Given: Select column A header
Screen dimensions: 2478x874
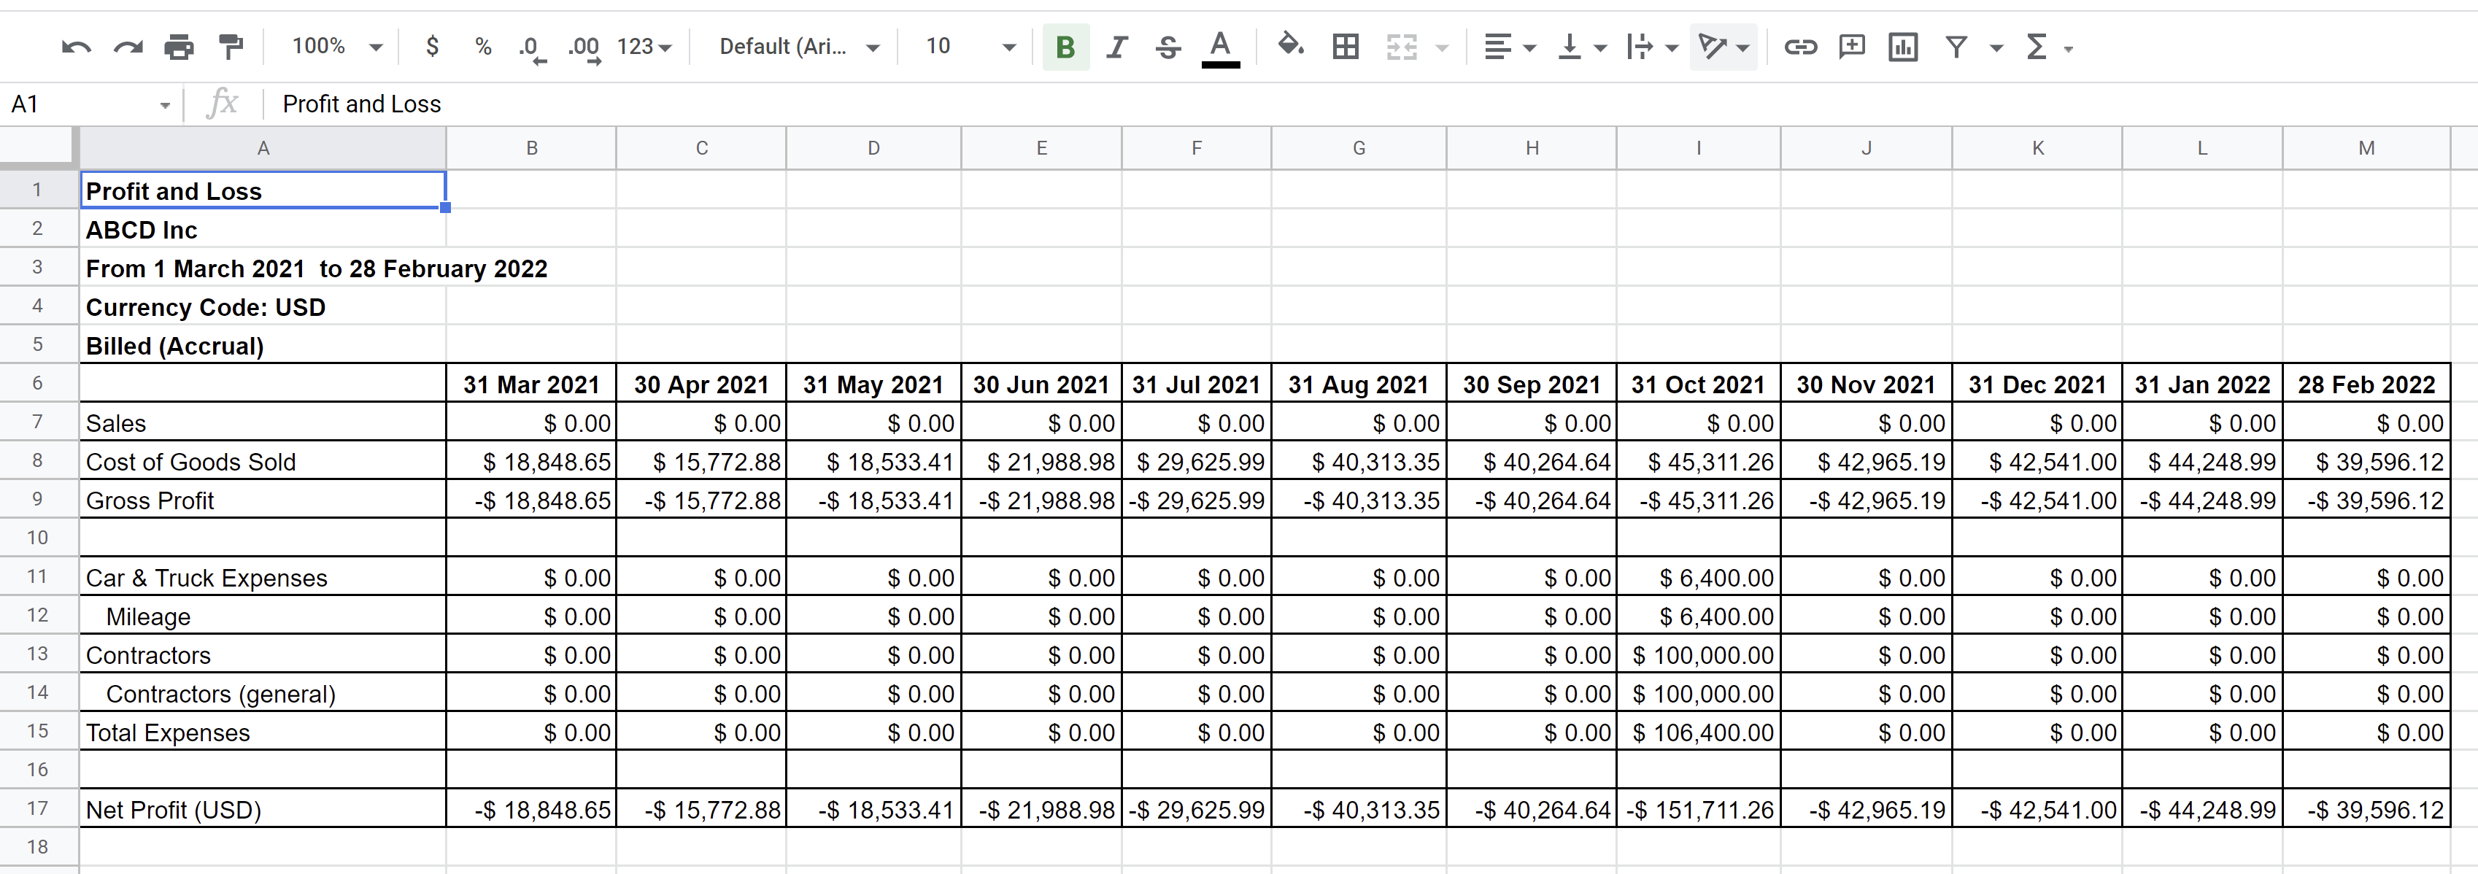Looking at the screenshot, I should point(263,148).
